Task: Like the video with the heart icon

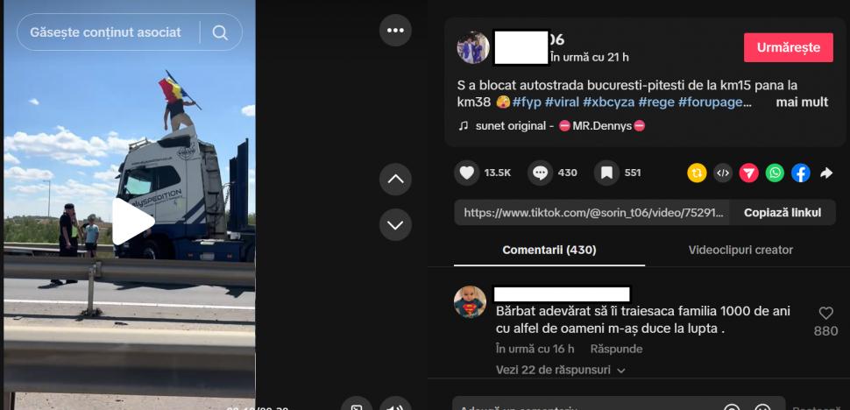Action: [x=466, y=173]
